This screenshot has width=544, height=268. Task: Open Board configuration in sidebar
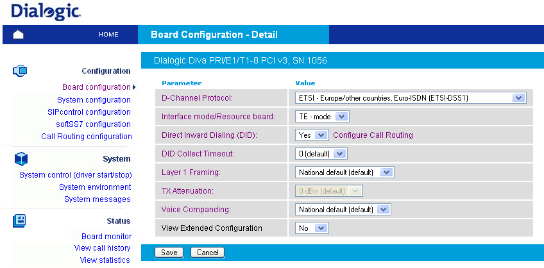pyautogui.click(x=96, y=87)
